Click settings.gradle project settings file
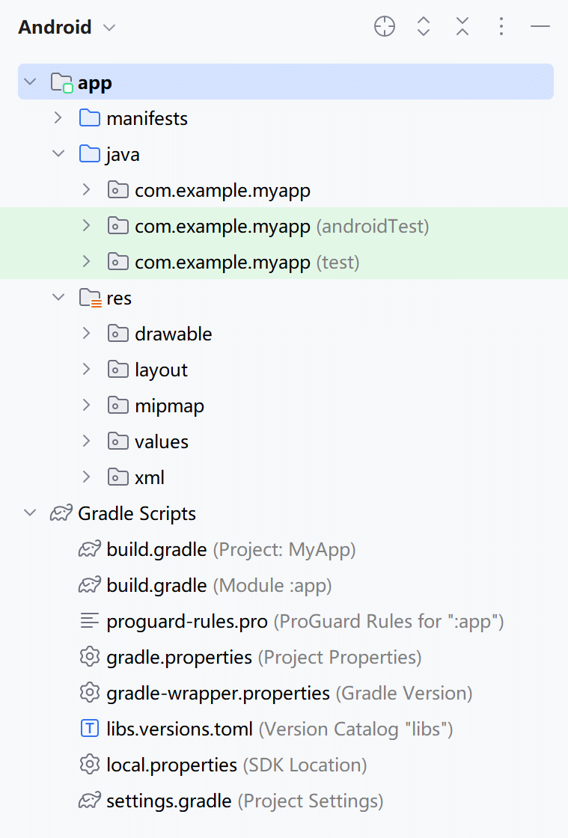 point(169,801)
